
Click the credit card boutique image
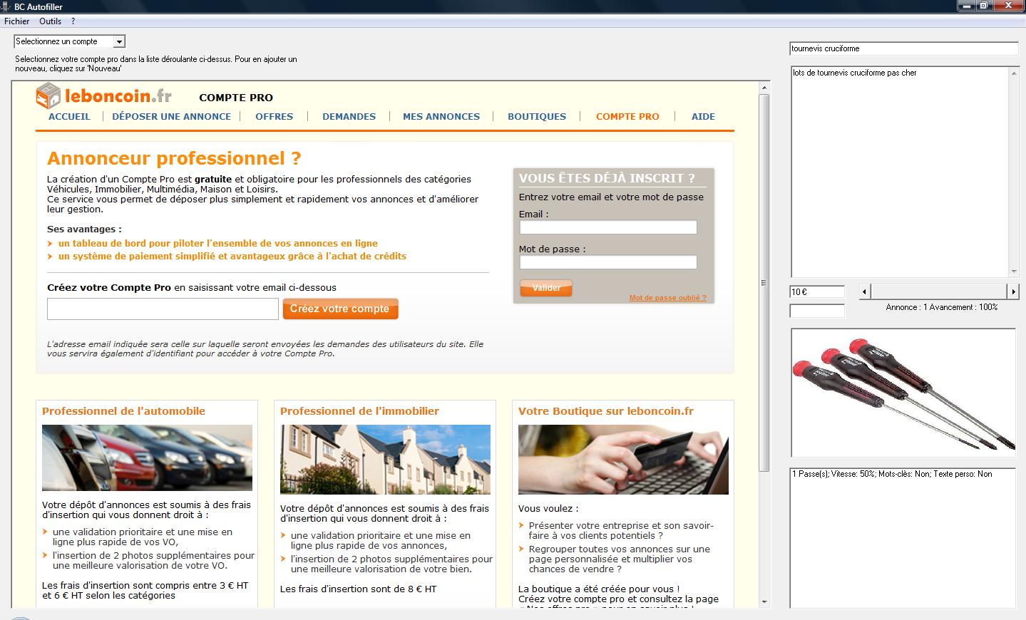pyautogui.click(x=623, y=460)
